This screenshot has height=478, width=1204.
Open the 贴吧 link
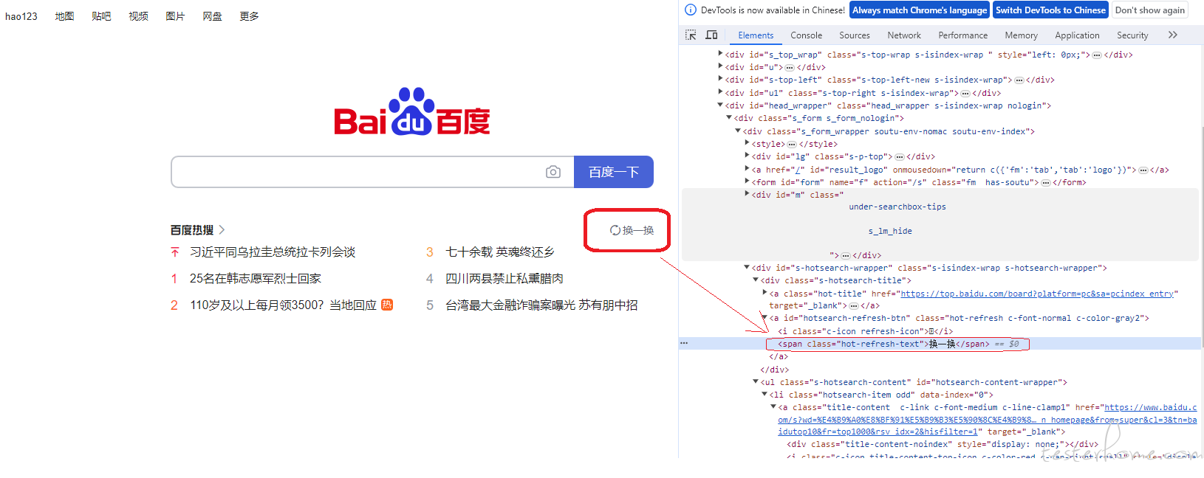(x=101, y=16)
